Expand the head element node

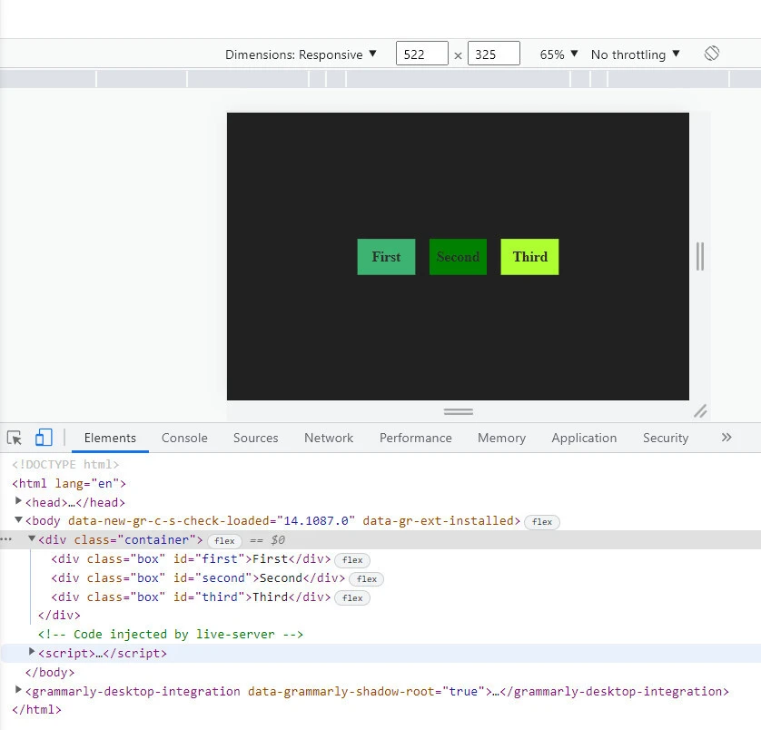coord(20,501)
